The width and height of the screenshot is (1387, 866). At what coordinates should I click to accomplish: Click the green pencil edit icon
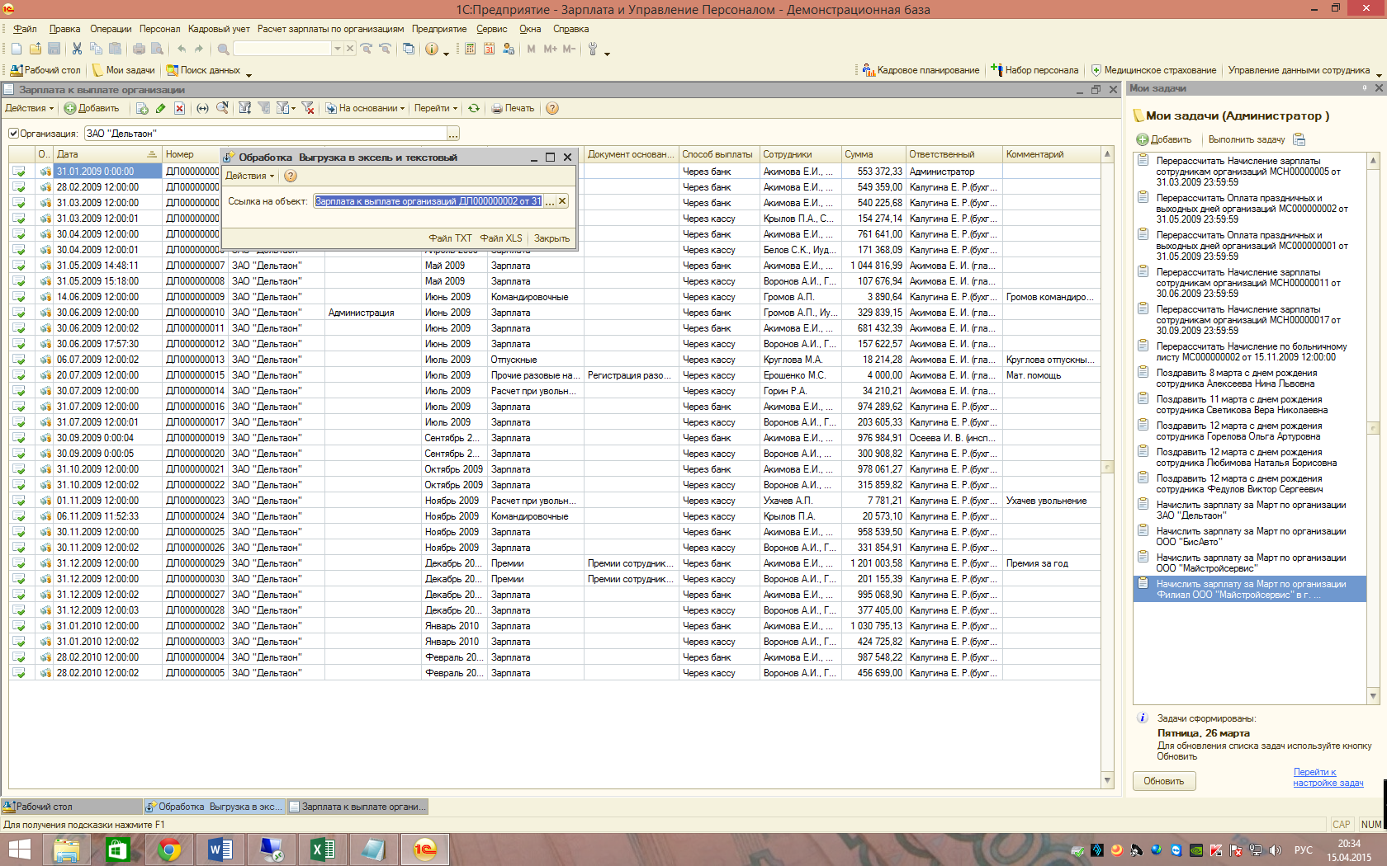tap(160, 108)
